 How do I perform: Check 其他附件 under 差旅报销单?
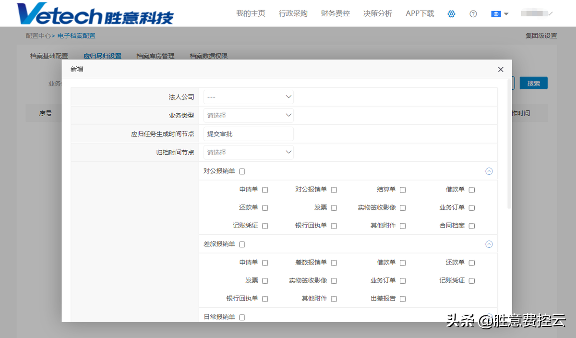[x=334, y=299]
